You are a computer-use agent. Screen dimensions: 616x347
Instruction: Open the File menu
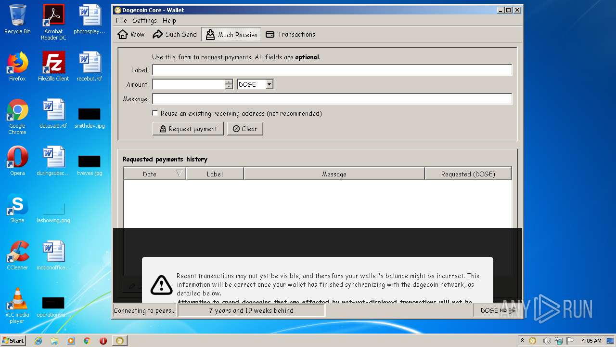point(121,20)
